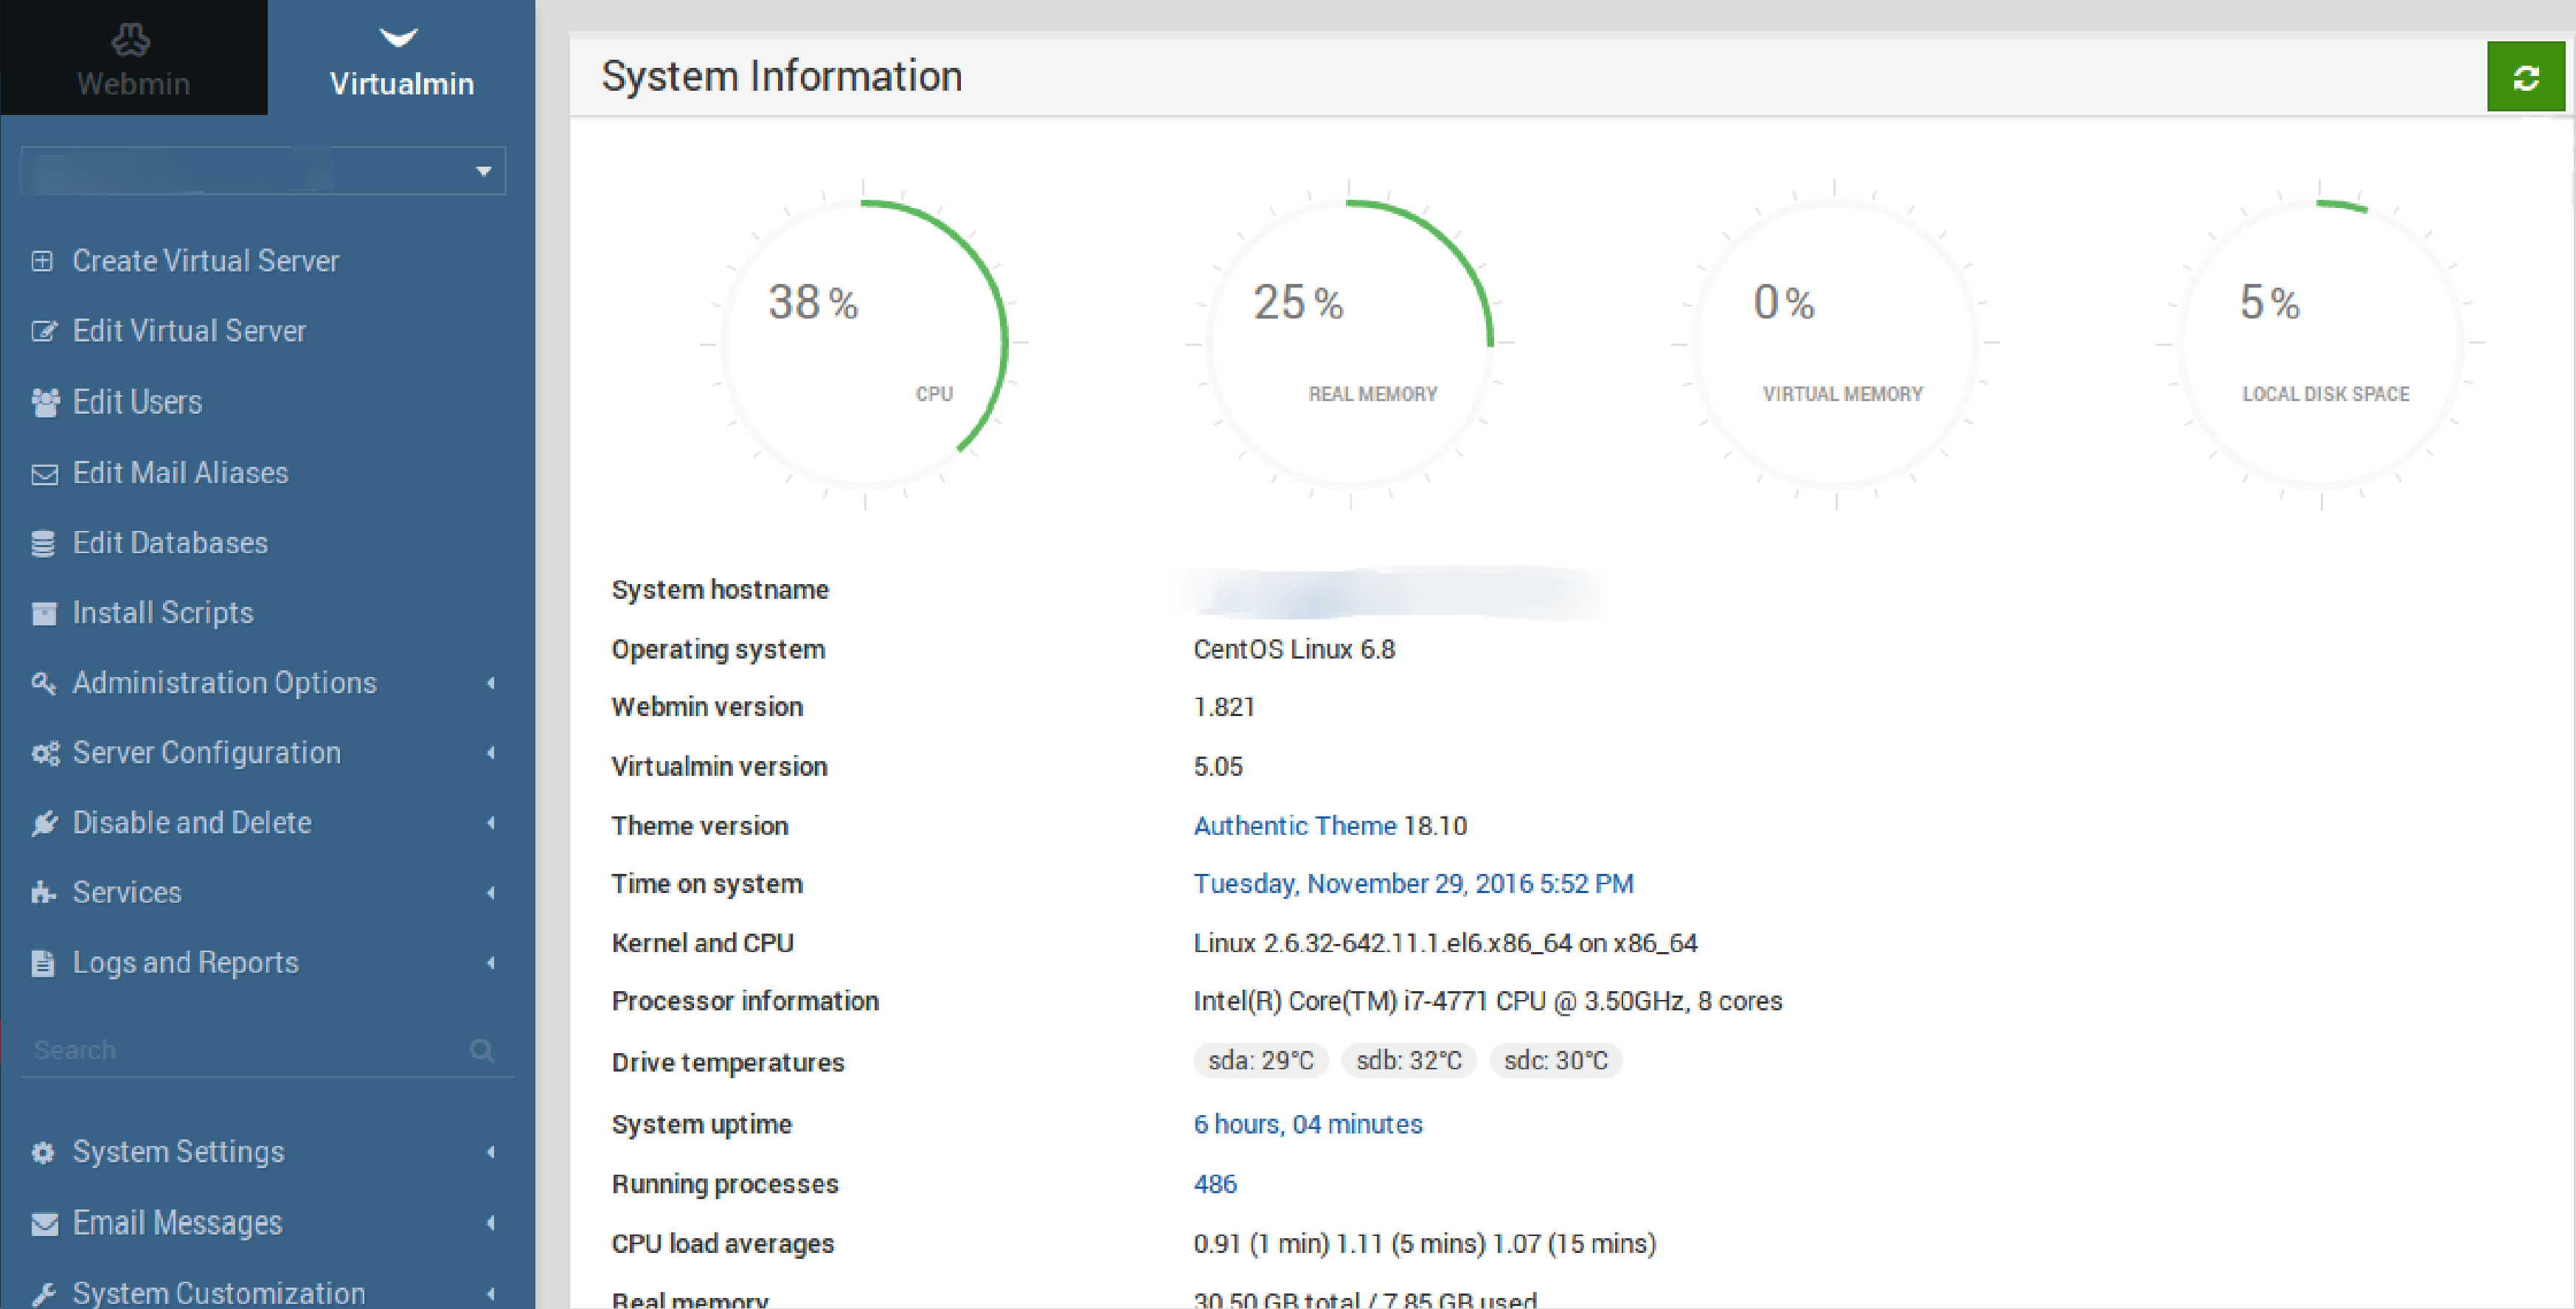Image resolution: width=2576 pixels, height=1309 pixels.
Task: Click the pencil icon beside Edit Virtual Server
Action: pos(44,331)
